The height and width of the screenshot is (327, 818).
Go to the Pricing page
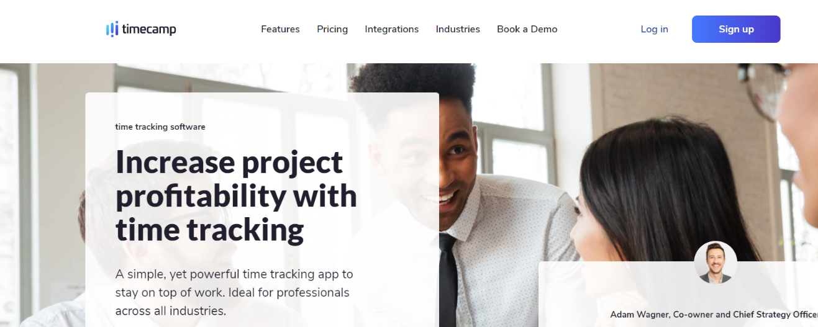pyautogui.click(x=332, y=29)
